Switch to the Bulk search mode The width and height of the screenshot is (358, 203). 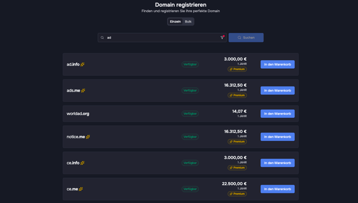tap(188, 22)
